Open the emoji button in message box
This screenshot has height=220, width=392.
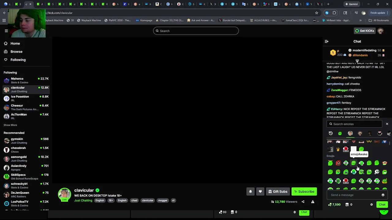click(x=383, y=195)
